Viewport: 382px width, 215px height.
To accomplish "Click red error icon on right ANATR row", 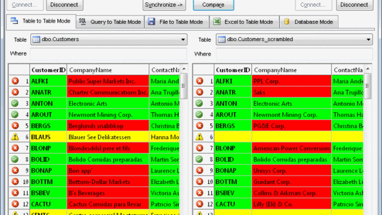I will (x=199, y=92).
